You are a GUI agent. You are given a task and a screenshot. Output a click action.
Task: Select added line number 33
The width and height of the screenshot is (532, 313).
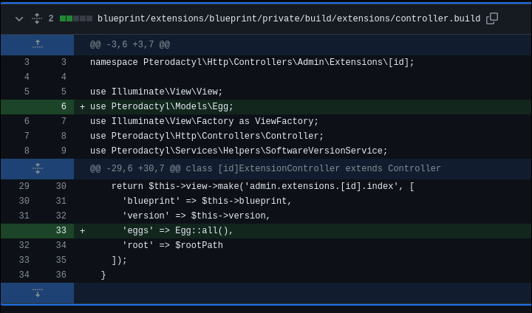tap(61, 230)
